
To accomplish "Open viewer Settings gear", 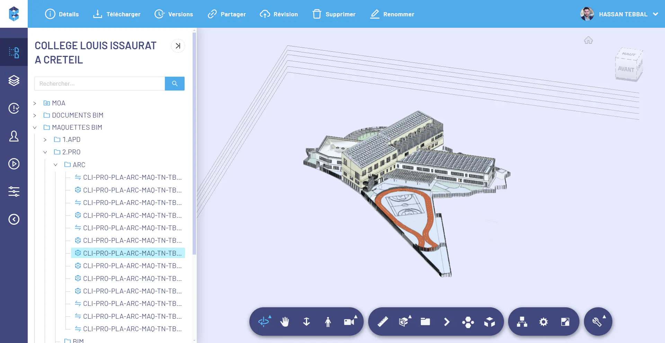I will 543,322.
